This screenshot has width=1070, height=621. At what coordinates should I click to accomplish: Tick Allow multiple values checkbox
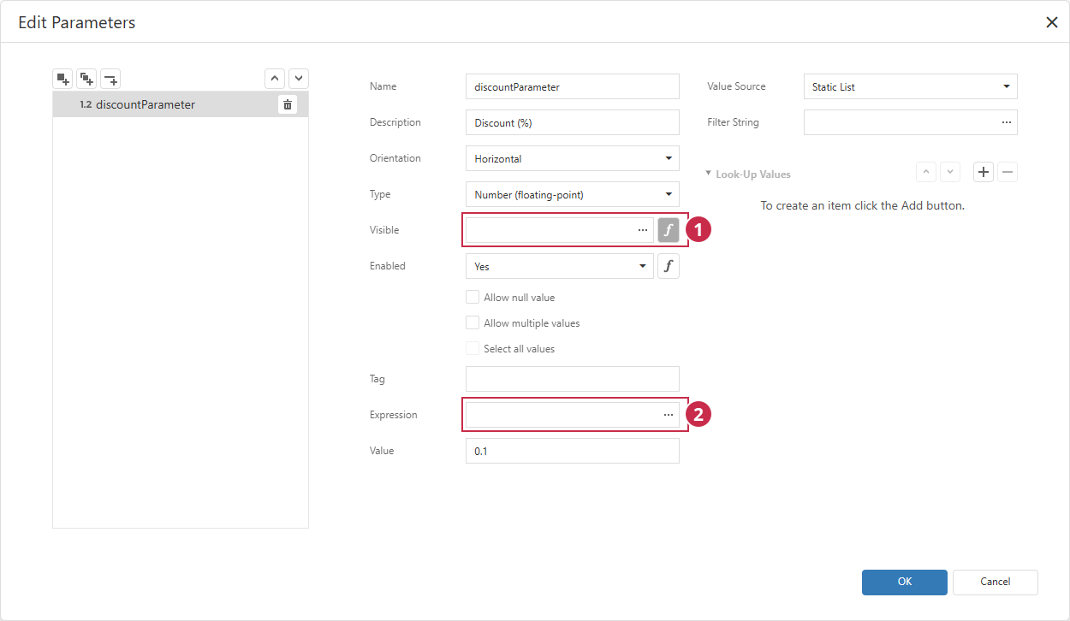point(473,323)
